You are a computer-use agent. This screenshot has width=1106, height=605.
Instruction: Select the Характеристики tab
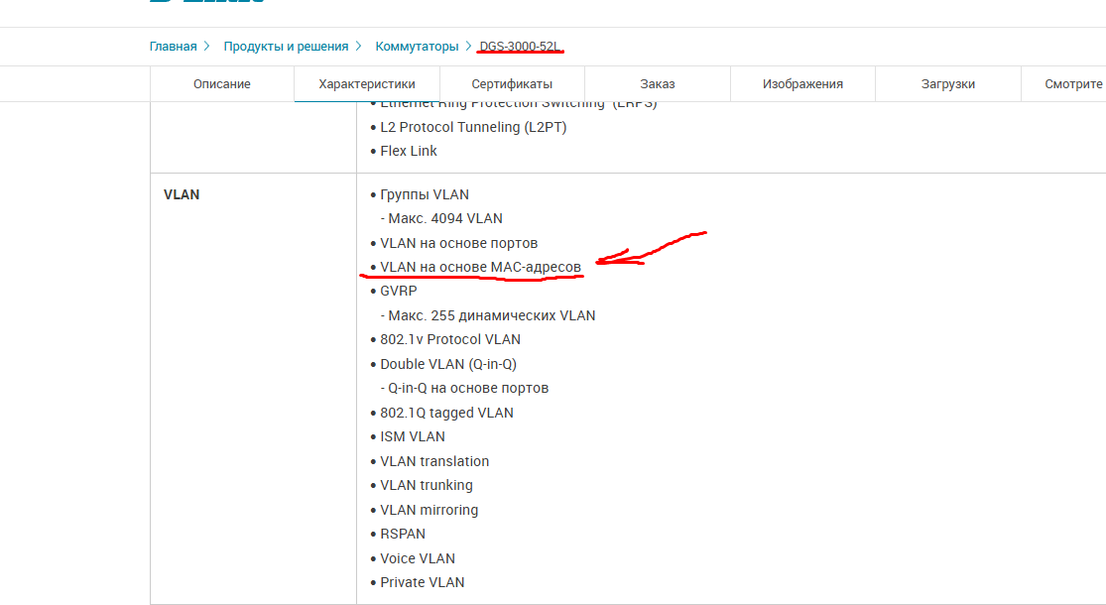click(x=367, y=84)
